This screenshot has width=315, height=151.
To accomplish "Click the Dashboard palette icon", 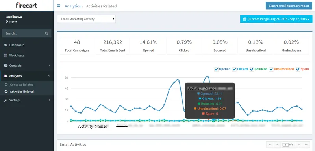I will (x=6, y=45).
